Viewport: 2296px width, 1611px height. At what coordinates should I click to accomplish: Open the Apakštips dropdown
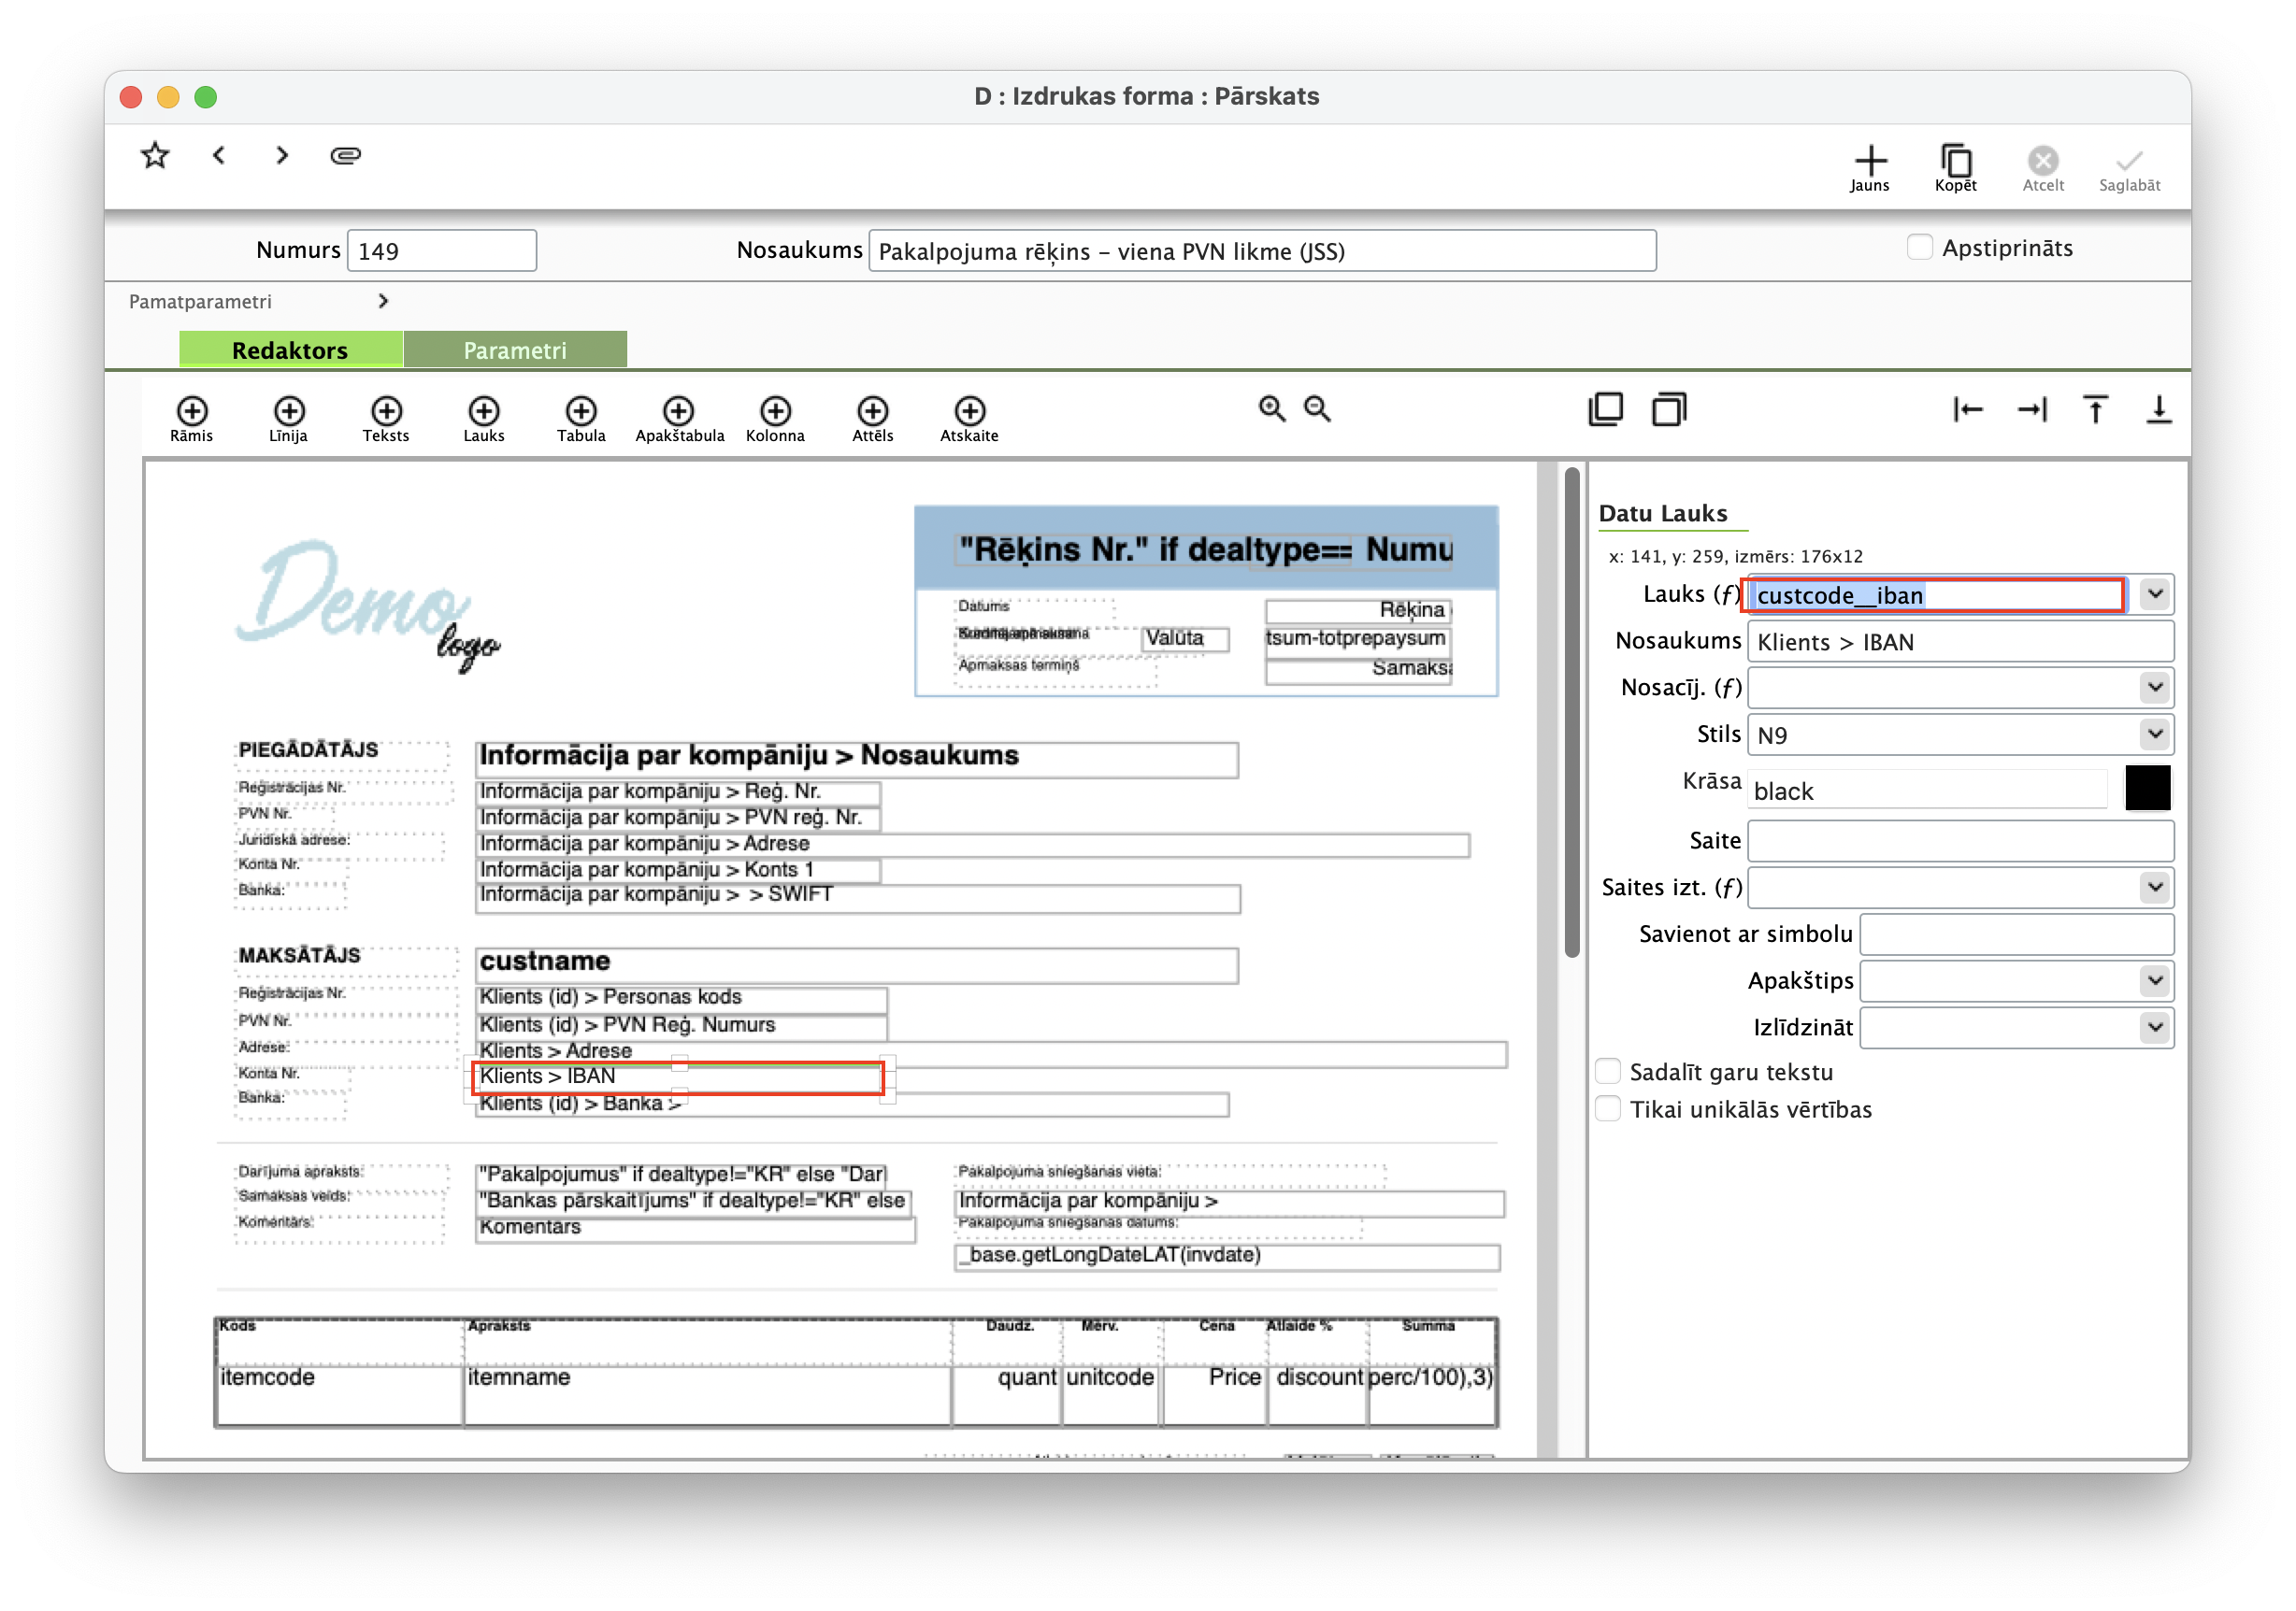click(x=2155, y=979)
